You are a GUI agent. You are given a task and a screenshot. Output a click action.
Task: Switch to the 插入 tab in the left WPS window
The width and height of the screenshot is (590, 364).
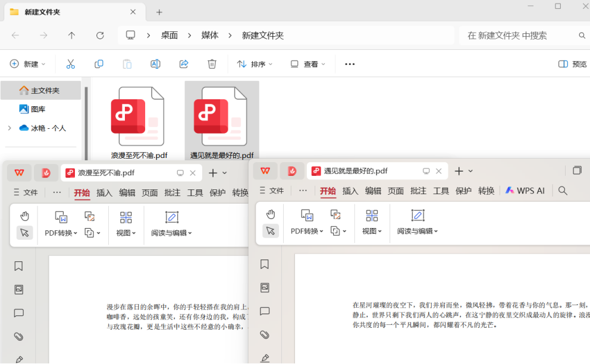coord(104,193)
